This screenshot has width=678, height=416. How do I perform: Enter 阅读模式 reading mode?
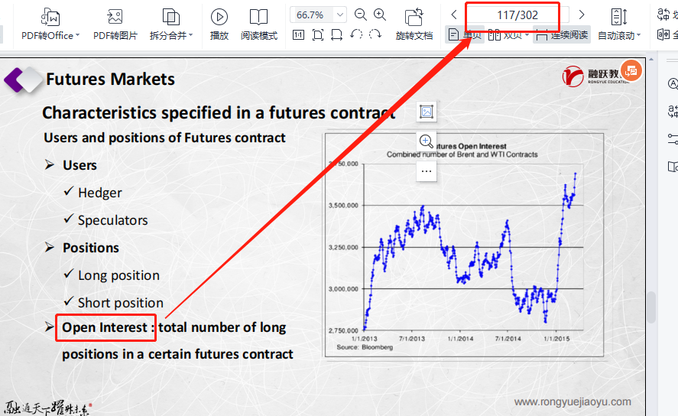259,24
